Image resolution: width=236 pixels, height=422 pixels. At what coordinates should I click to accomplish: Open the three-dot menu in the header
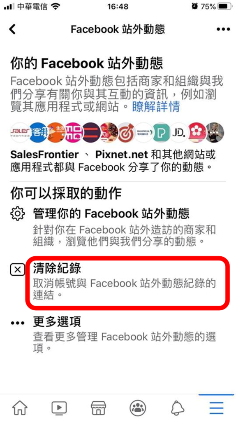click(x=223, y=29)
